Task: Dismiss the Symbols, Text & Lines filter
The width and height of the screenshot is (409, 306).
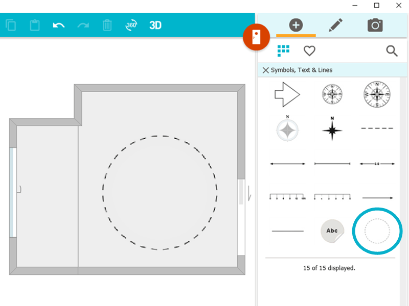Action: 265,70
